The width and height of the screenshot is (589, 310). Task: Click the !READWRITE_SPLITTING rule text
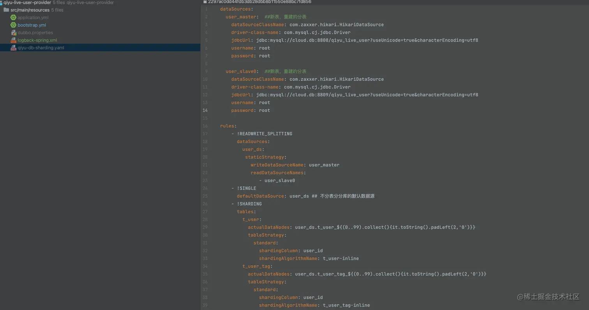(x=264, y=134)
